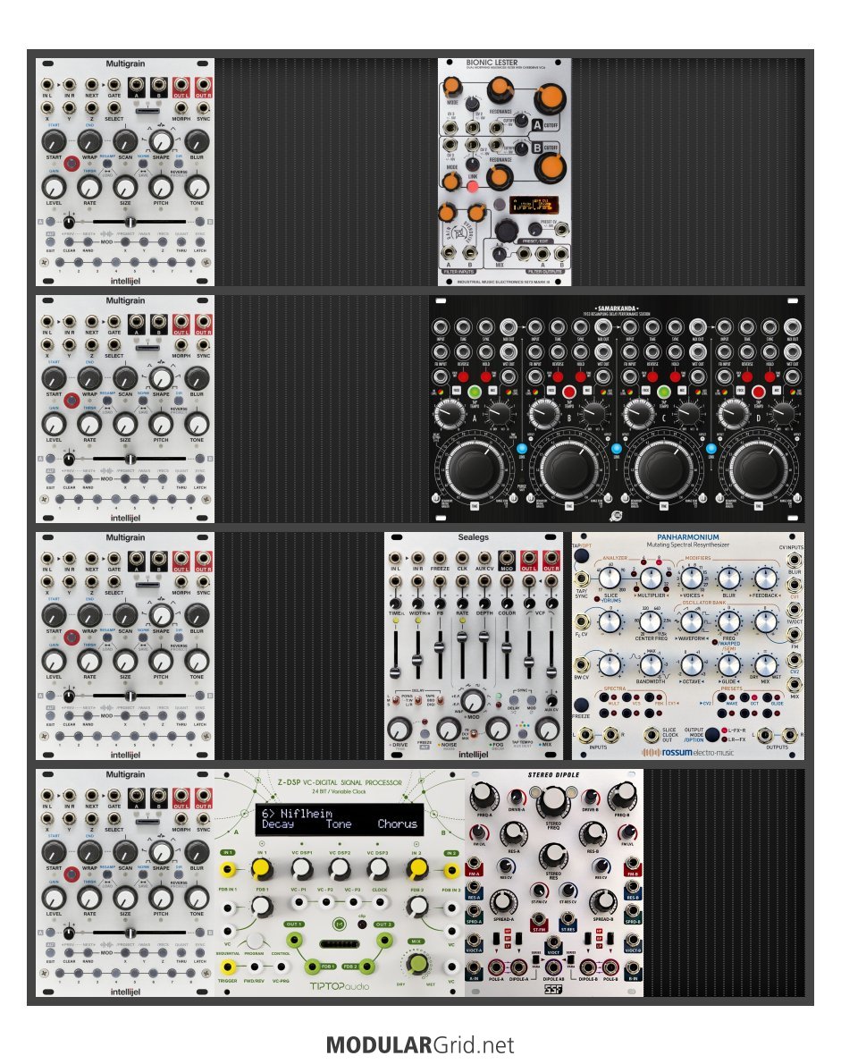
Task: Click the black MOD jack on Sealegs
Action: [506, 559]
